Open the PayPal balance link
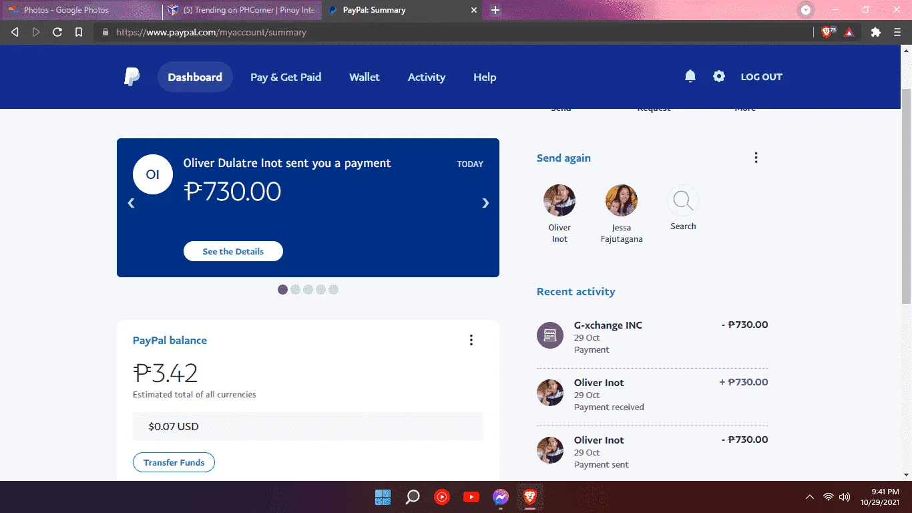 [x=170, y=340]
